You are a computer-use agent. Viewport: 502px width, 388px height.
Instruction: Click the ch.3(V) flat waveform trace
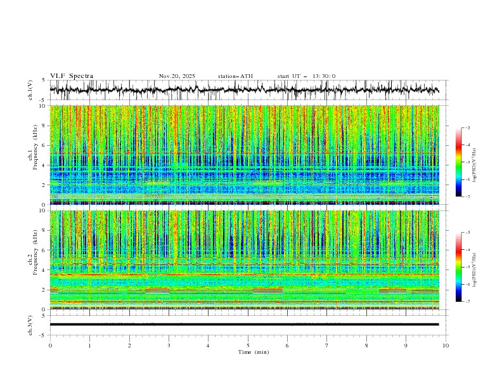[x=247, y=324]
